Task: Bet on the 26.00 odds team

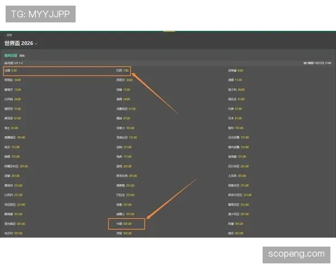Action: tap(236, 90)
